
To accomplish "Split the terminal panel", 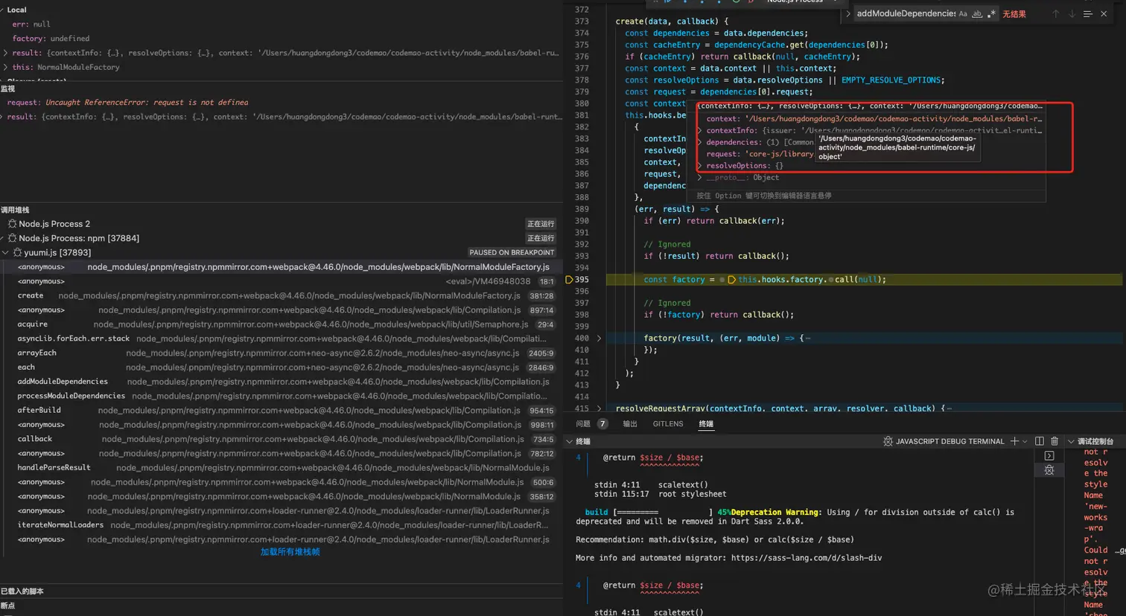I will [1040, 441].
